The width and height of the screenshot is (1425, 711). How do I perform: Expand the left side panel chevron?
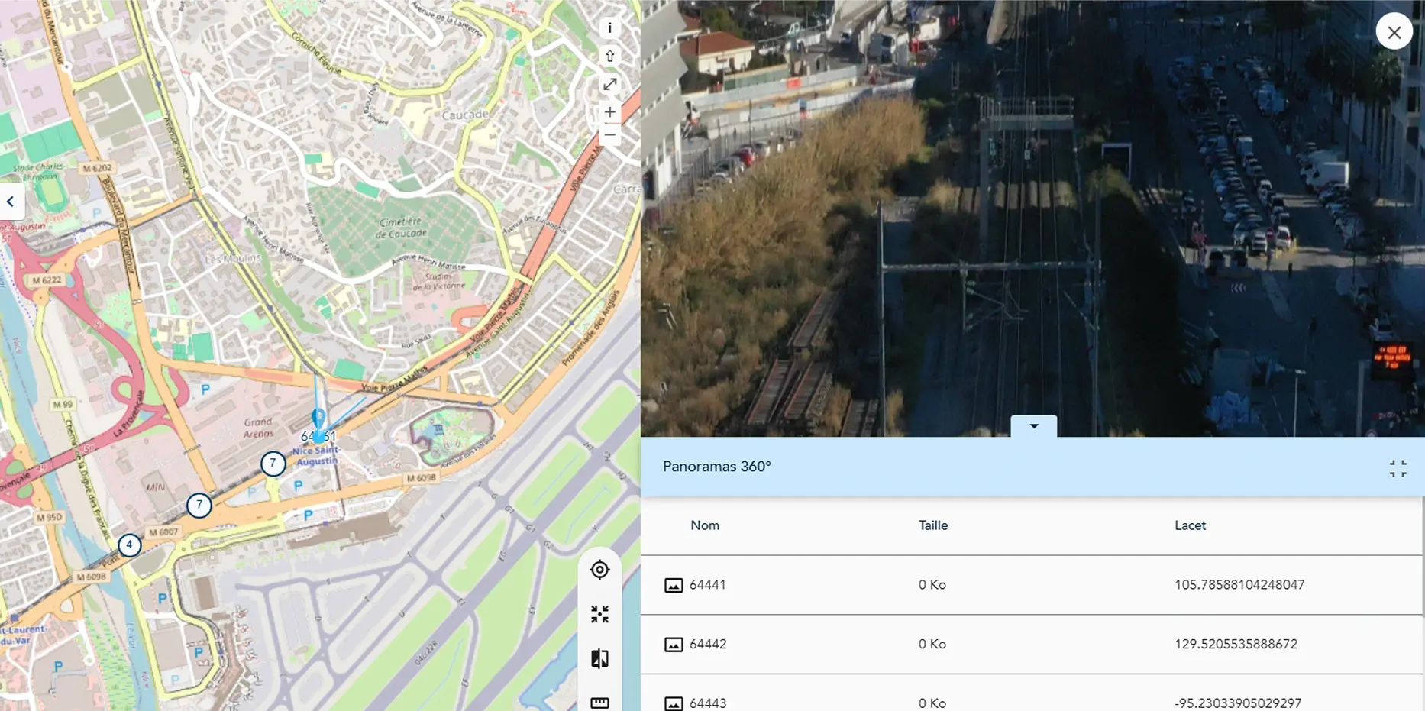[11, 202]
